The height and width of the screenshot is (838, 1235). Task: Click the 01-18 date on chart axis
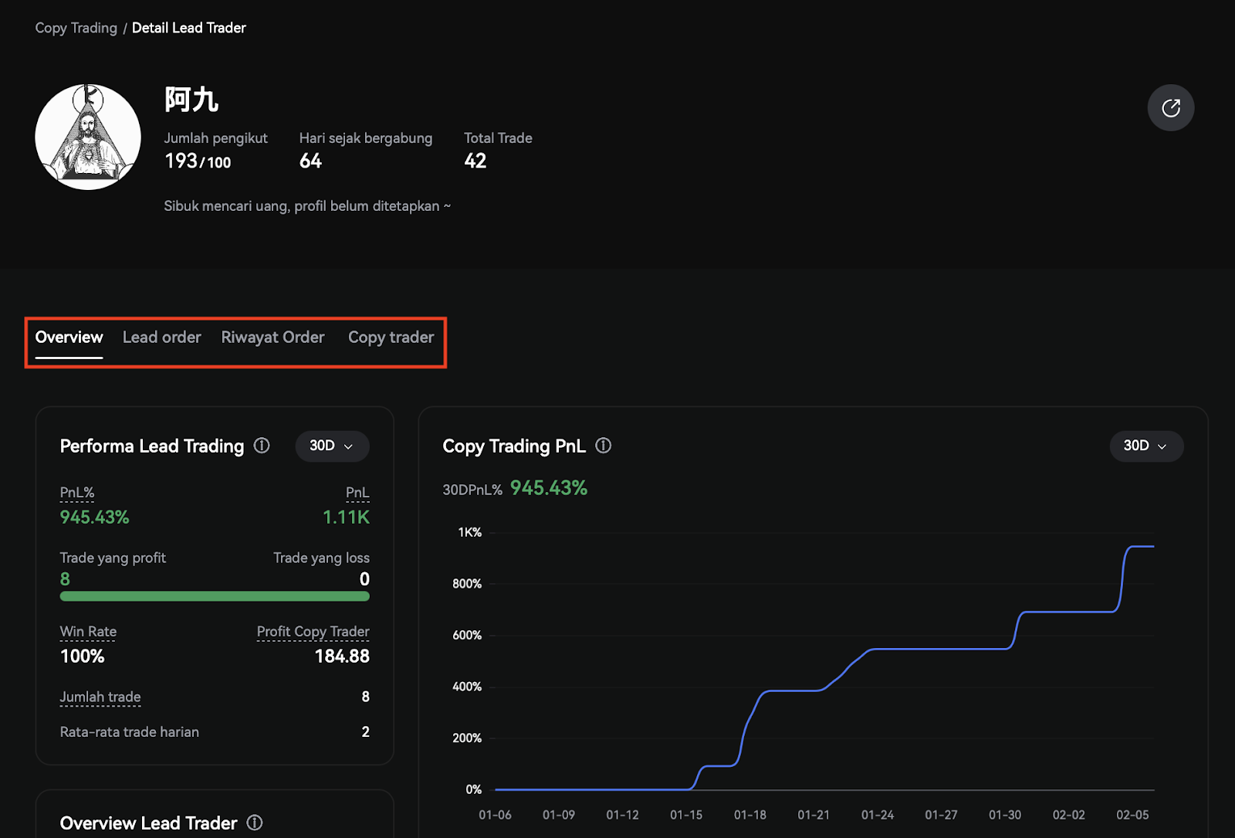(x=749, y=815)
